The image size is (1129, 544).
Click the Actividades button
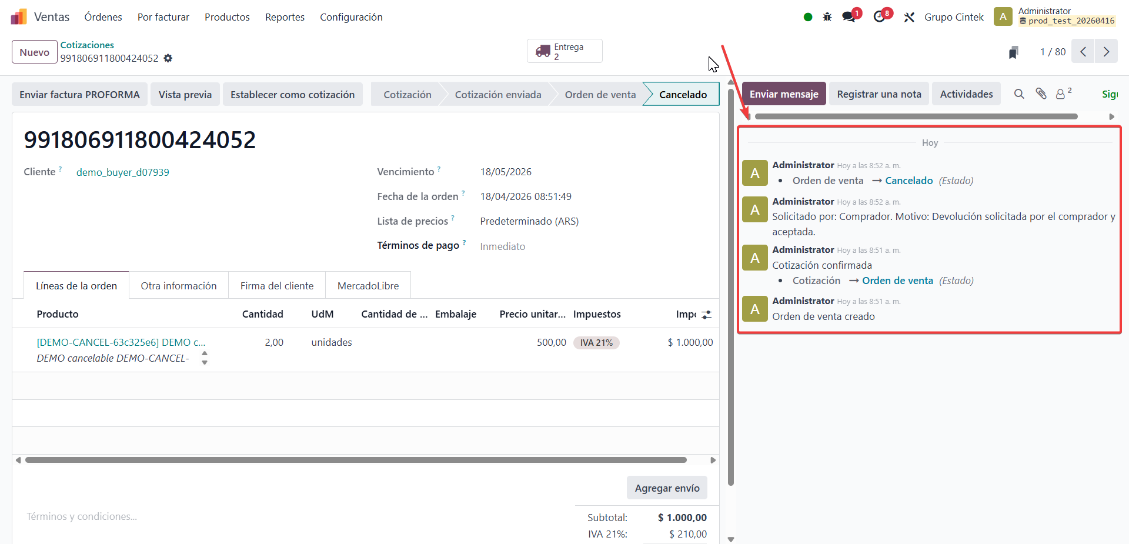tap(966, 94)
